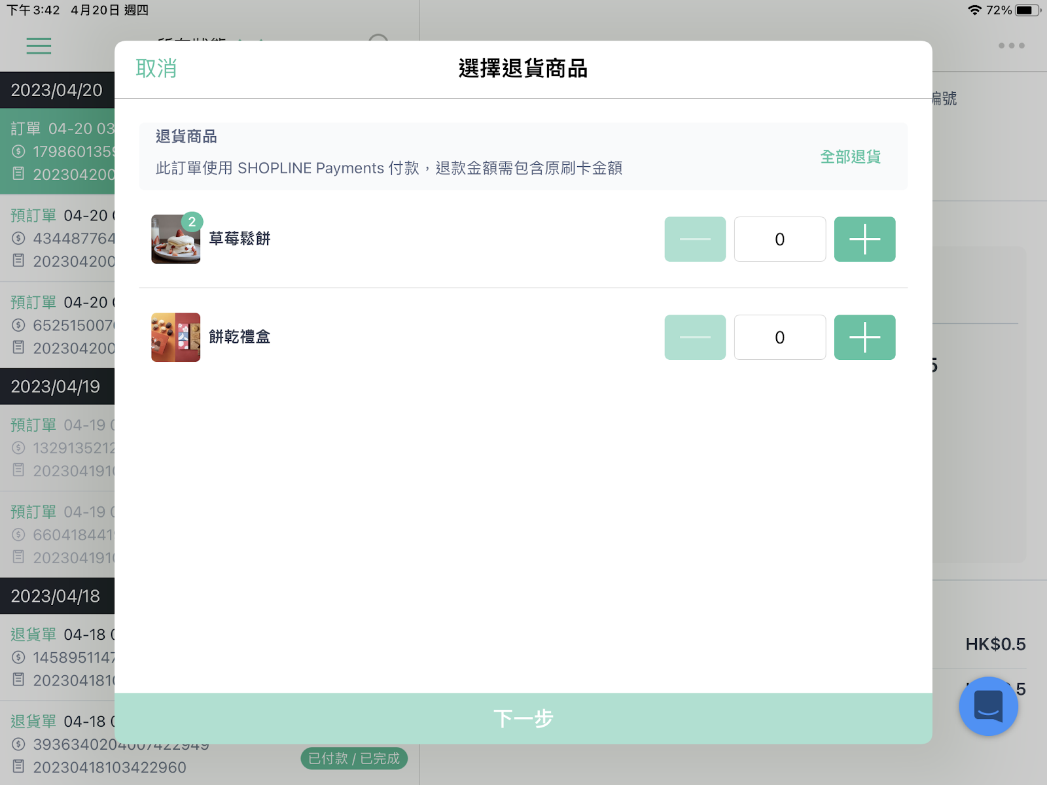Screen dimensions: 1047x785
Task: Open the 餅乾禮盒 product thumbnail
Action: (x=176, y=338)
